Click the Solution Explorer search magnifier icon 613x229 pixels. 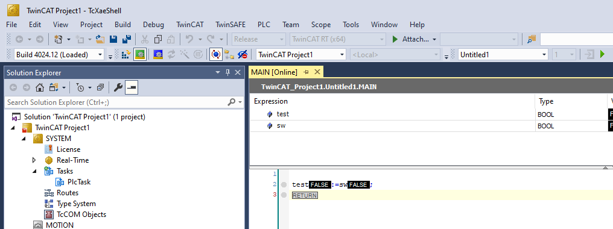click(x=231, y=102)
